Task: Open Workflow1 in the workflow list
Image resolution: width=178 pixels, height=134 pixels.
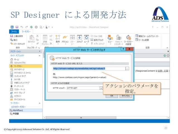Action: [x=26, y=110]
